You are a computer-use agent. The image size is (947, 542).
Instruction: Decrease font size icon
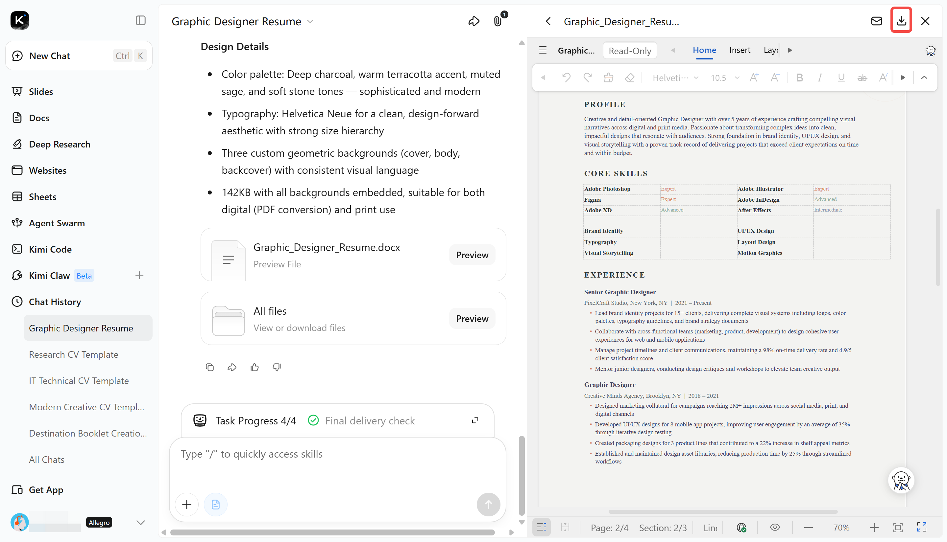click(x=775, y=78)
